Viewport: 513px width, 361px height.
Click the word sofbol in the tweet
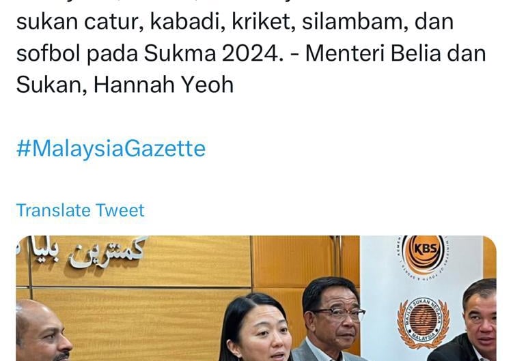pos(48,53)
